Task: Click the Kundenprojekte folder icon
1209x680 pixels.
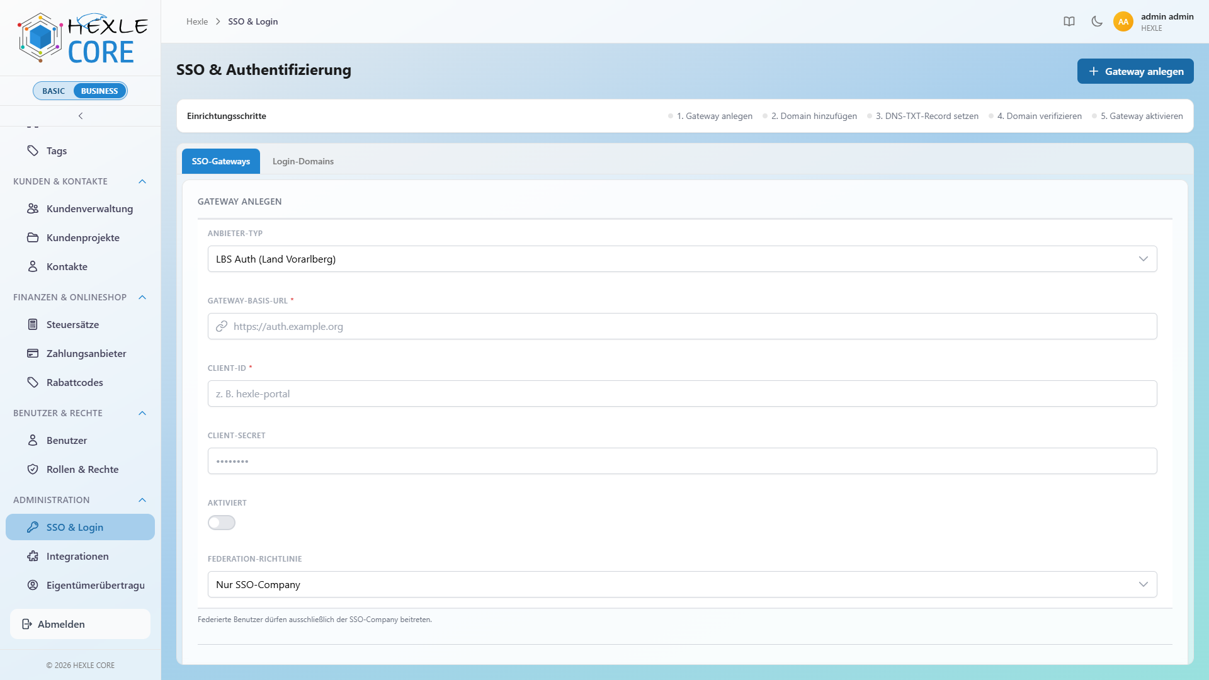Action: tap(33, 237)
